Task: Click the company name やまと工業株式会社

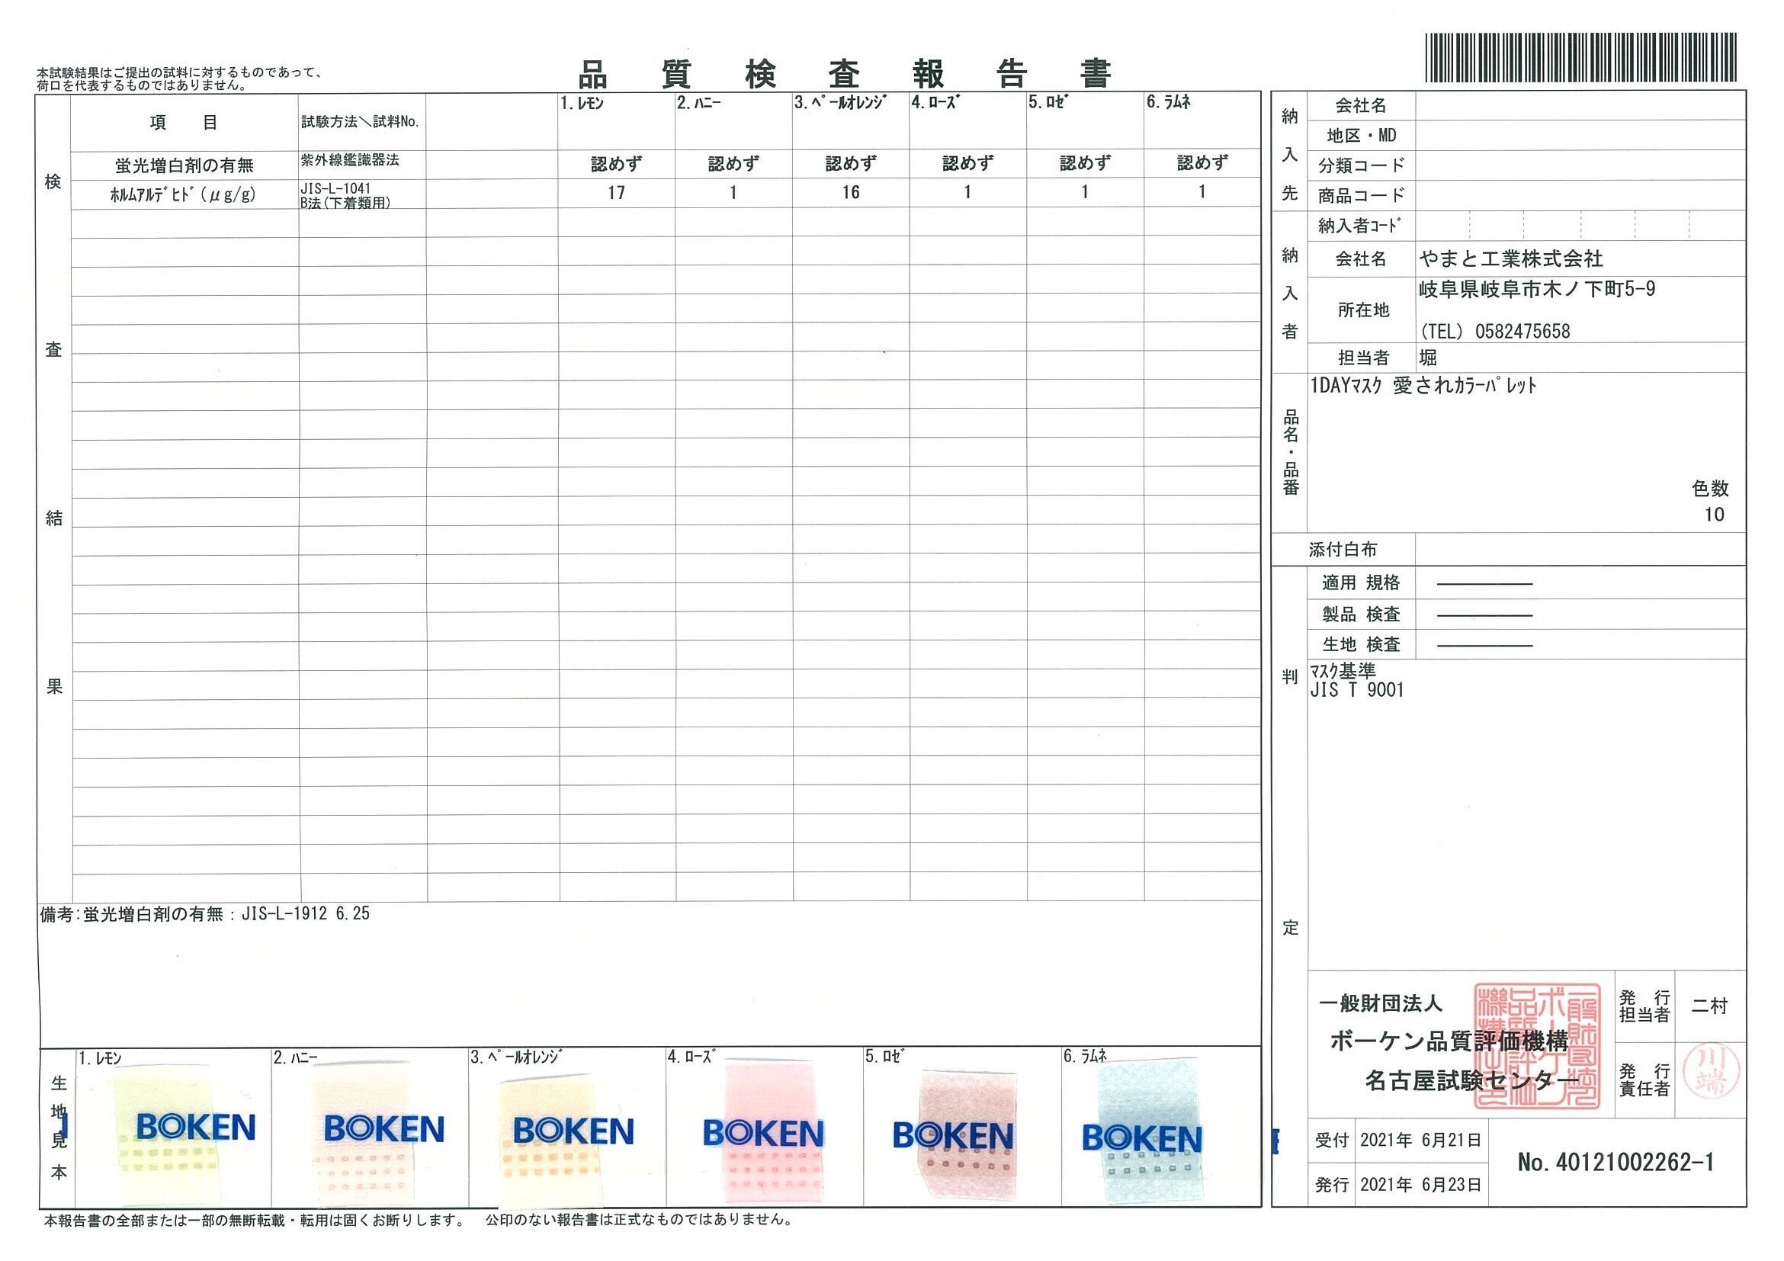Action: (1510, 258)
